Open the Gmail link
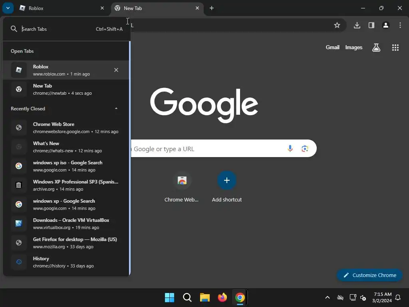 [x=333, y=47]
